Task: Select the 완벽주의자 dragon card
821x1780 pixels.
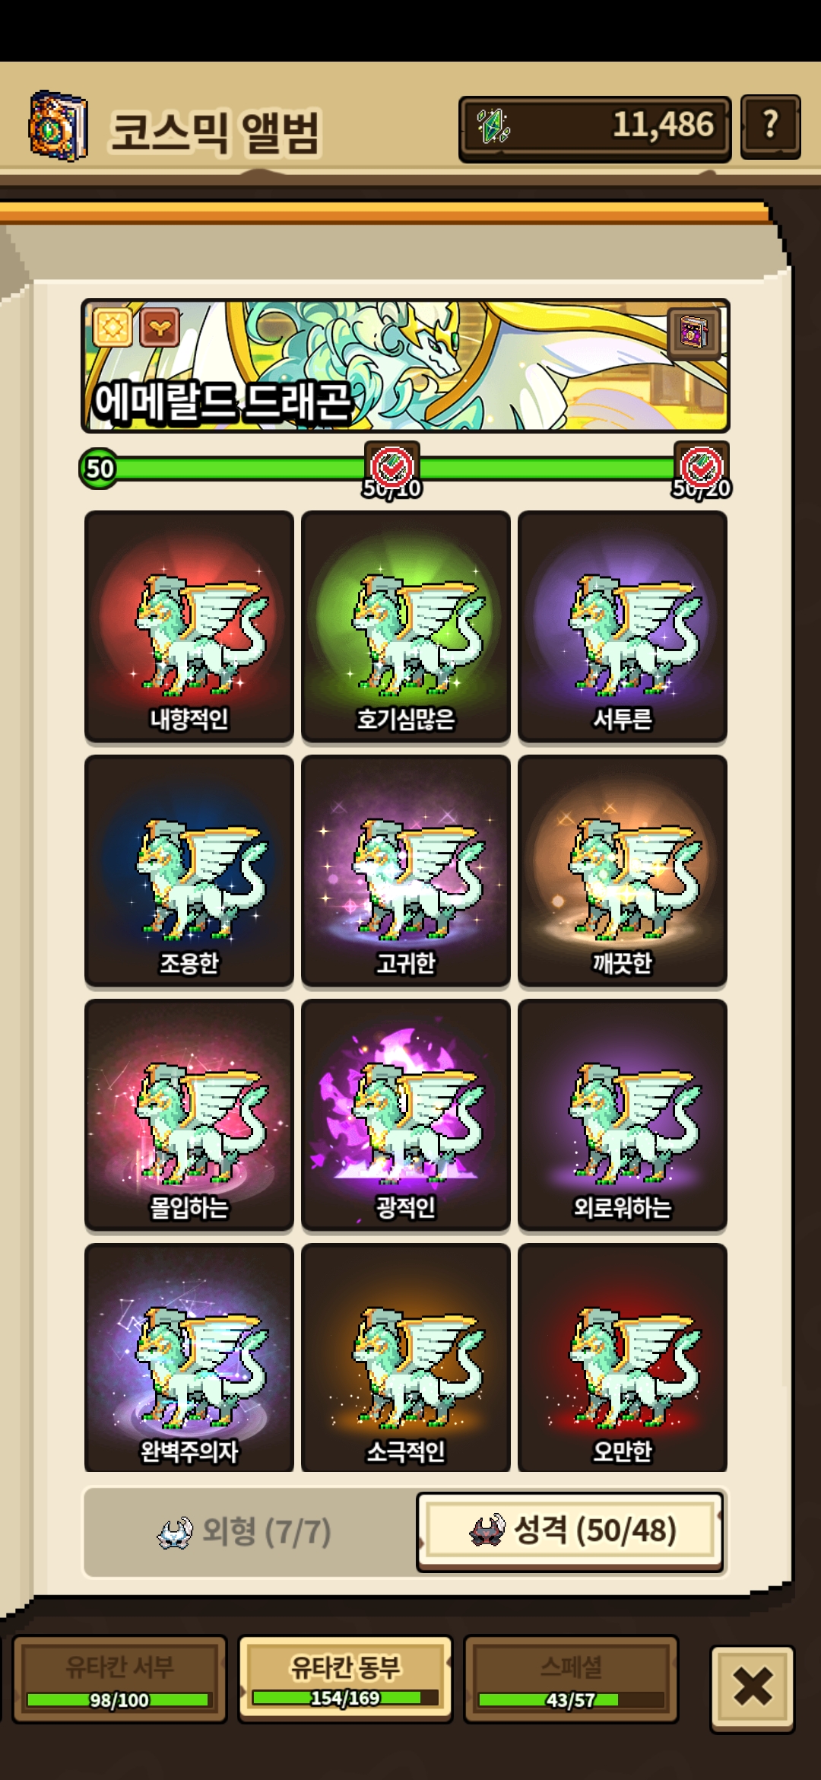Action: [189, 1358]
